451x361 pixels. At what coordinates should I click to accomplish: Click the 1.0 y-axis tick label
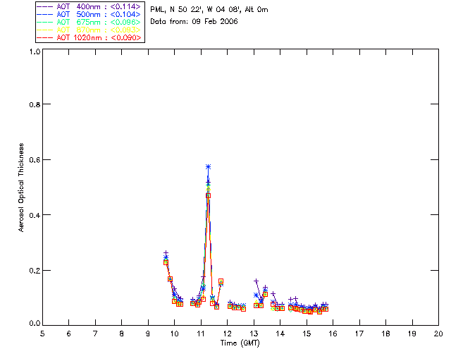[x=35, y=51]
